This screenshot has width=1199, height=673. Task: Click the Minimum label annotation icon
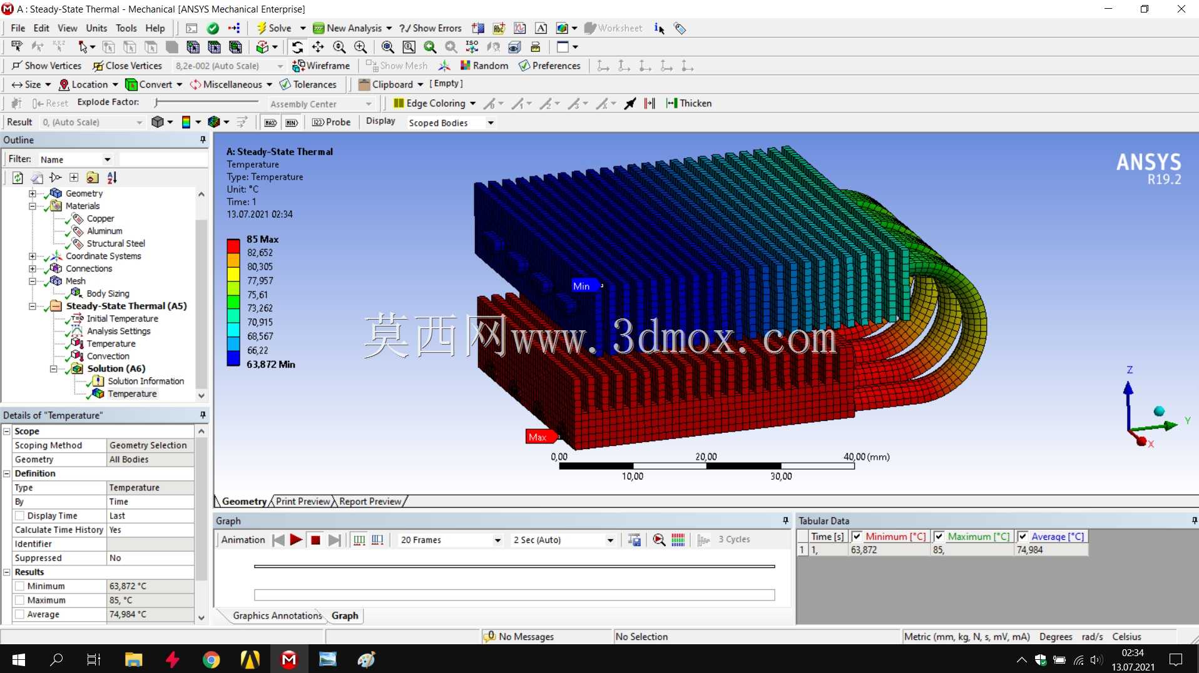coord(292,123)
